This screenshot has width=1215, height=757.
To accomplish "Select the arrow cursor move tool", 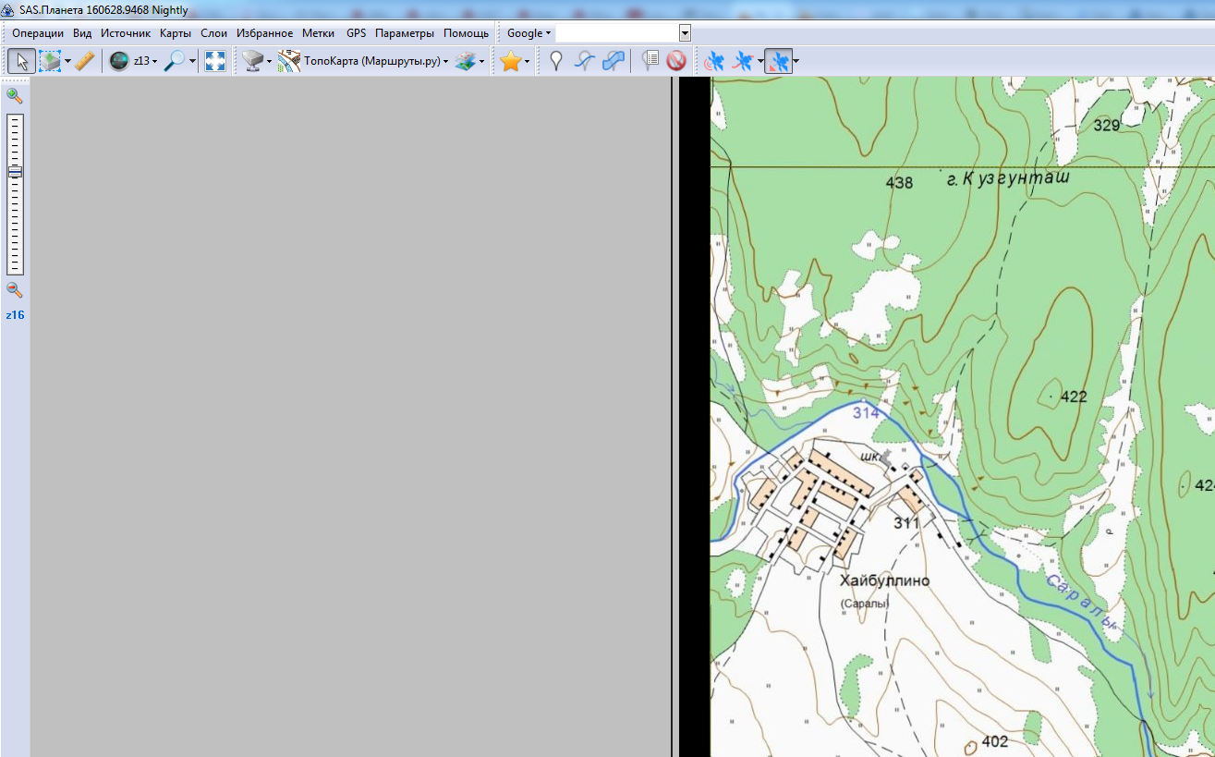I will (x=22, y=61).
